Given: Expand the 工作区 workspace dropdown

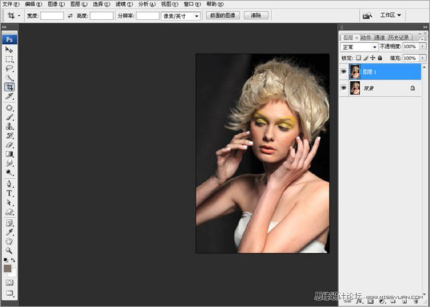Looking at the screenshot, I should (x=390, y=15).
